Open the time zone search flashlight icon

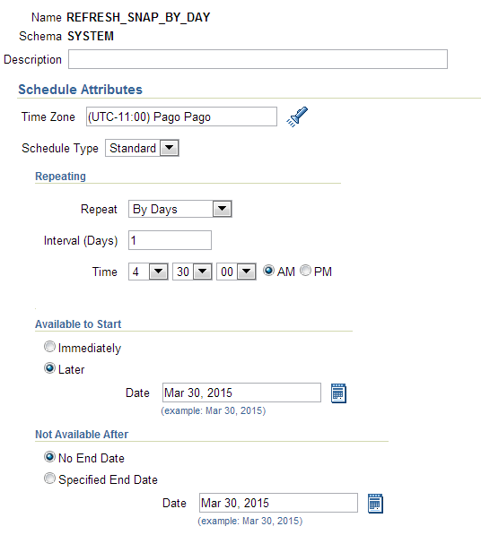tap(297, 116)
